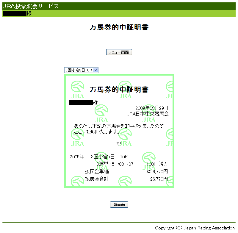Click the Copyright Japan Racing Association footer

[195, 228]
